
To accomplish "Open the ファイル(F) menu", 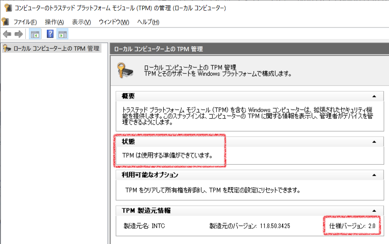I will point(25,22).
